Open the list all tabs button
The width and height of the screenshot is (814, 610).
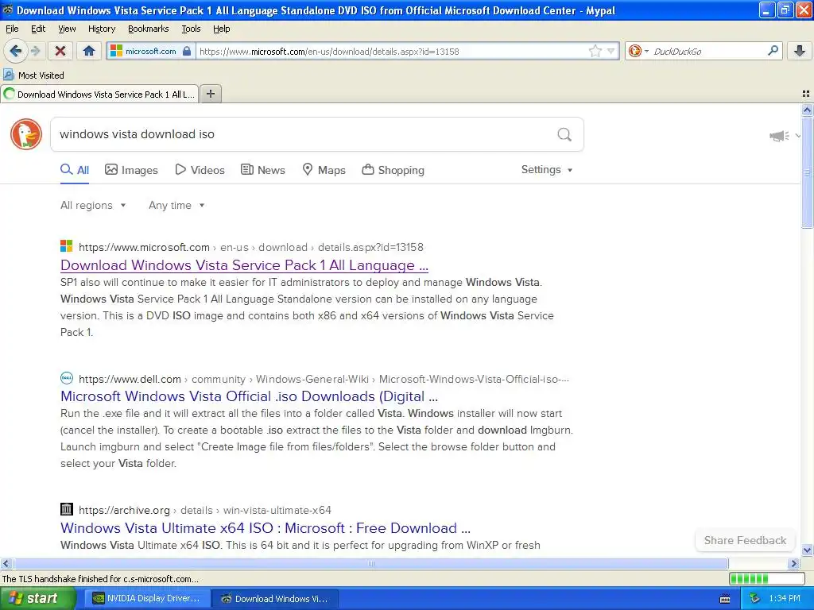pyautogui.click(x=806, y=94)
